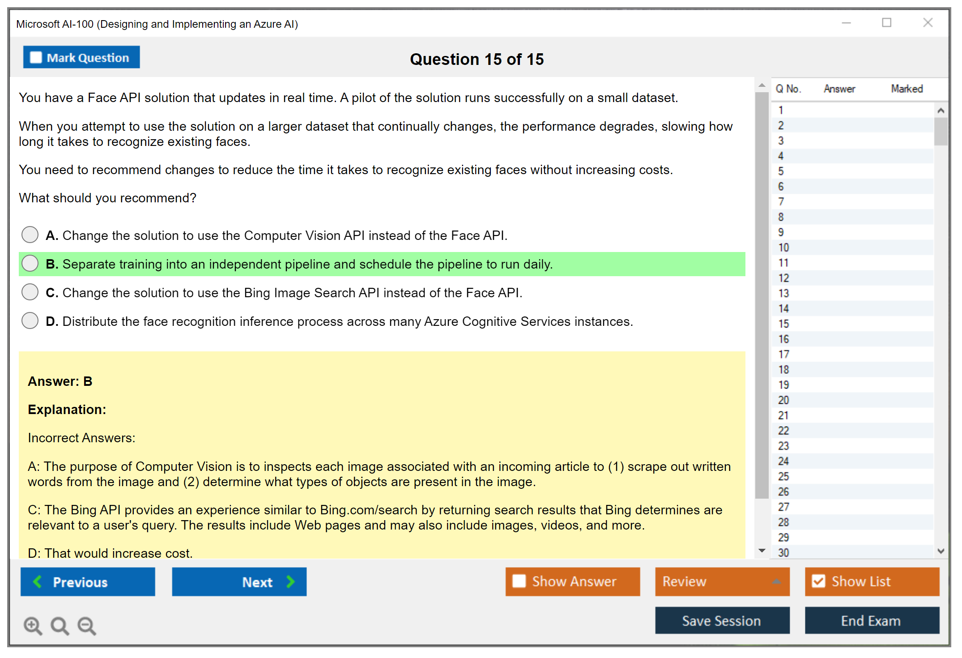Jump to question 15 in list
The image size is (962, 658).
[x=784, y=324]
